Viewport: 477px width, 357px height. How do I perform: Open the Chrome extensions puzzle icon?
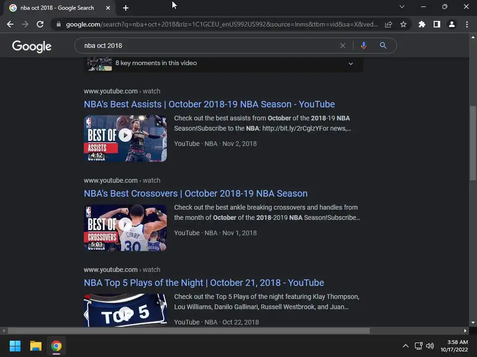pos(422,24)
